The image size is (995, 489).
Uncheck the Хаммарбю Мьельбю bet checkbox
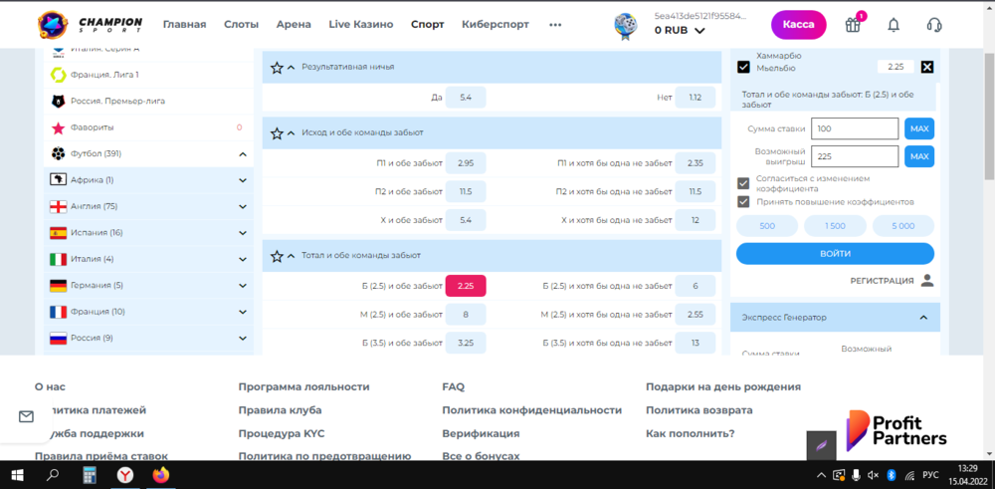point(743,68)
